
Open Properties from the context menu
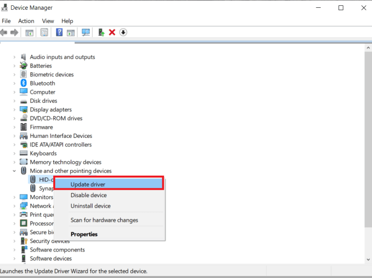[84, 234]
